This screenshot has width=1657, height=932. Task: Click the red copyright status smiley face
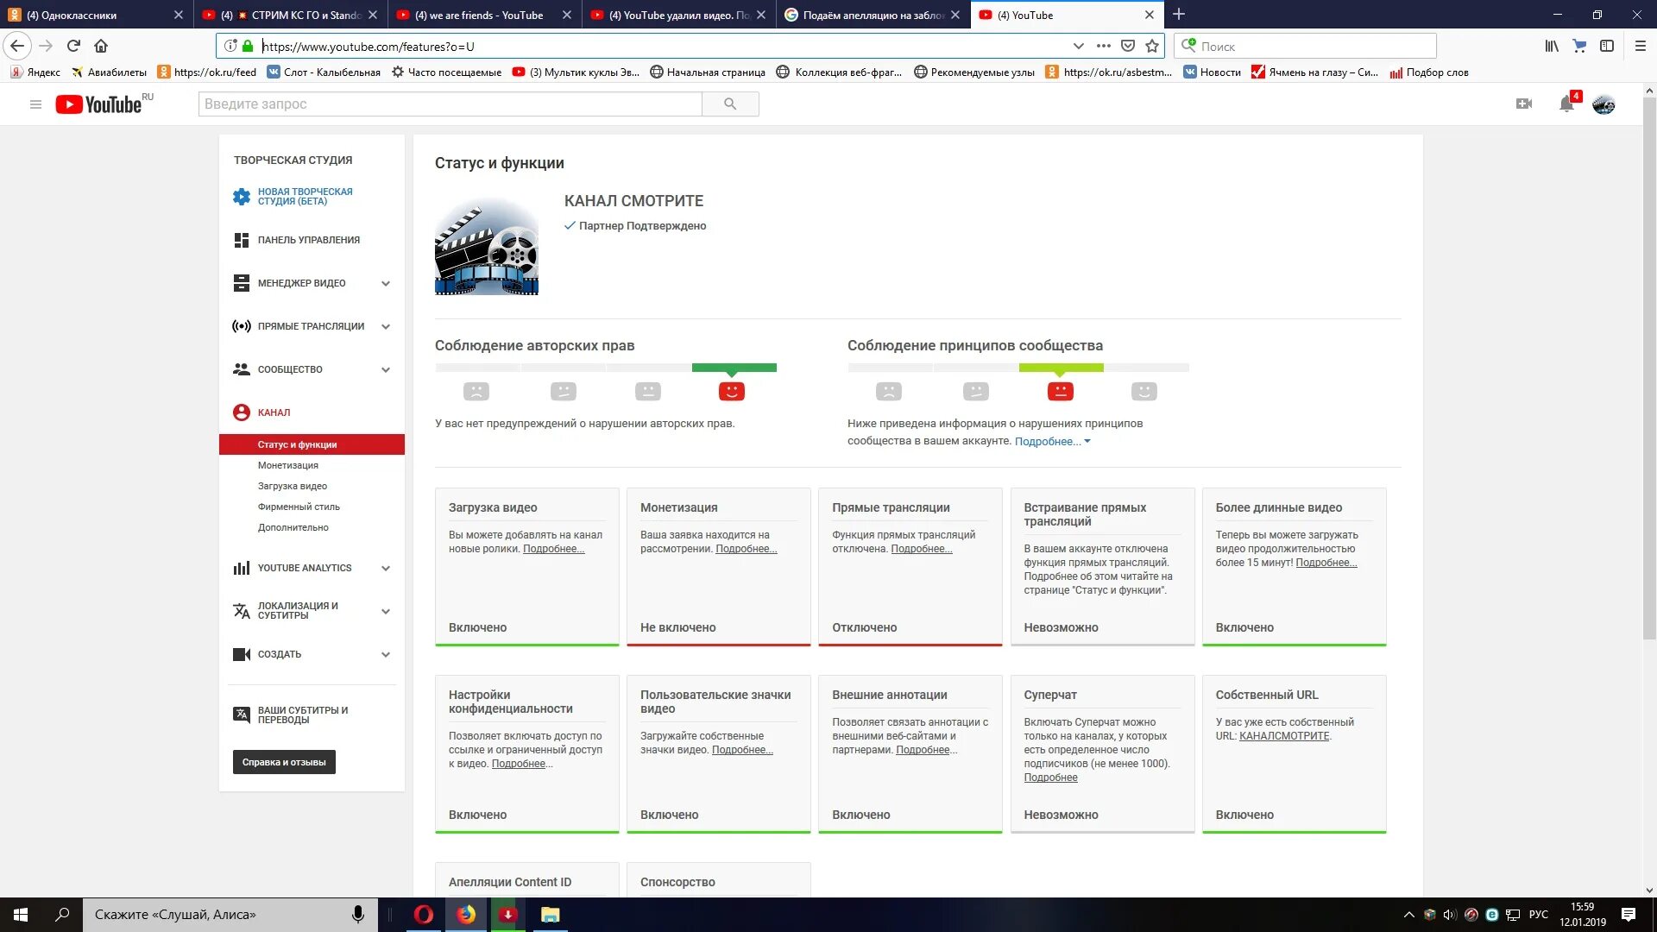pyautogui.click(x=731, y=392)
